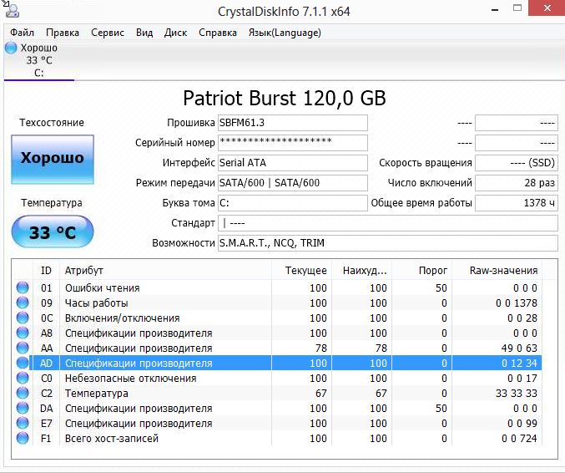Click current value 78 in row AA
The width and height of the screenshot is (565, 473).
point(321,348)
